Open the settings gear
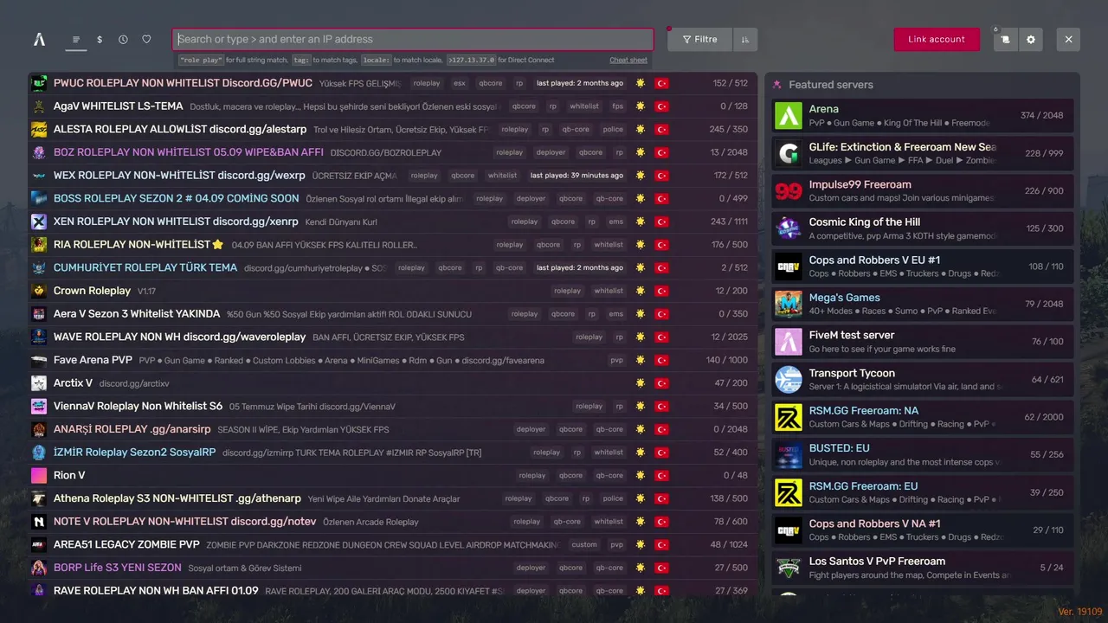This screenshot has height=623, width=1108. click(x=1030, y=39)
